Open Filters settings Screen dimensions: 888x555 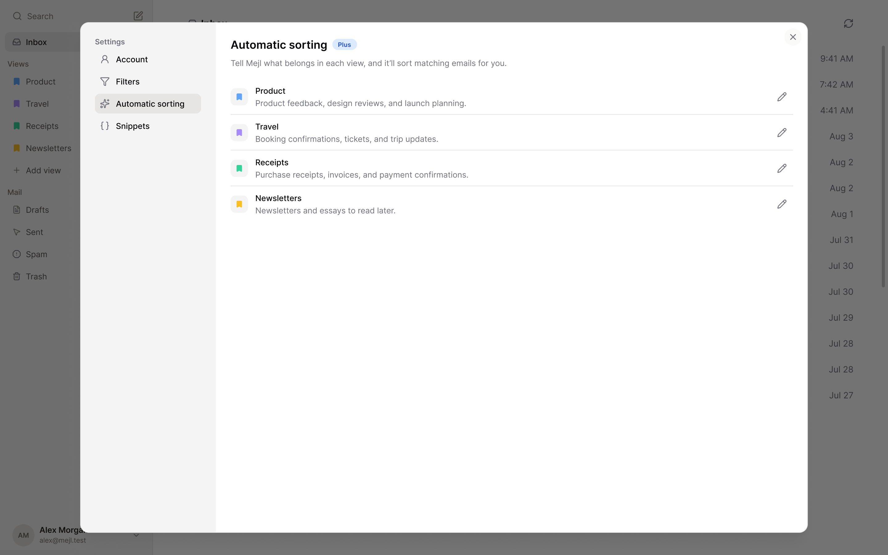coord(148,81)
